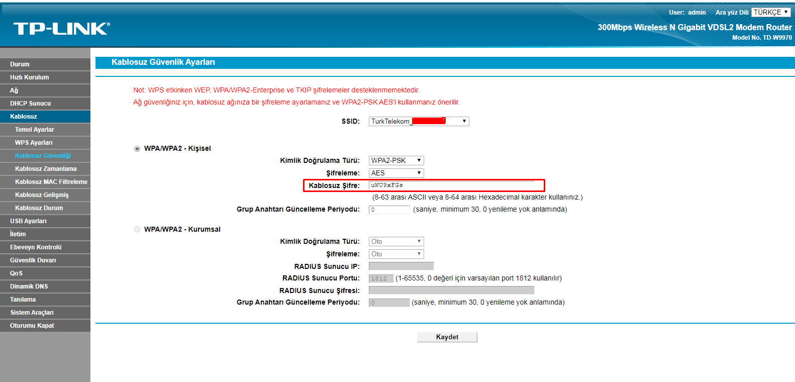Open WPS Ayarları submenu
The height and width of the screenshot is (382, 795).
(x=45, y=143)
